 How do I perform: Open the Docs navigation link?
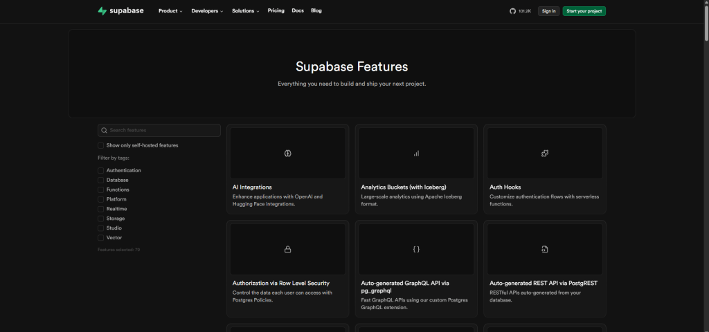298,11
